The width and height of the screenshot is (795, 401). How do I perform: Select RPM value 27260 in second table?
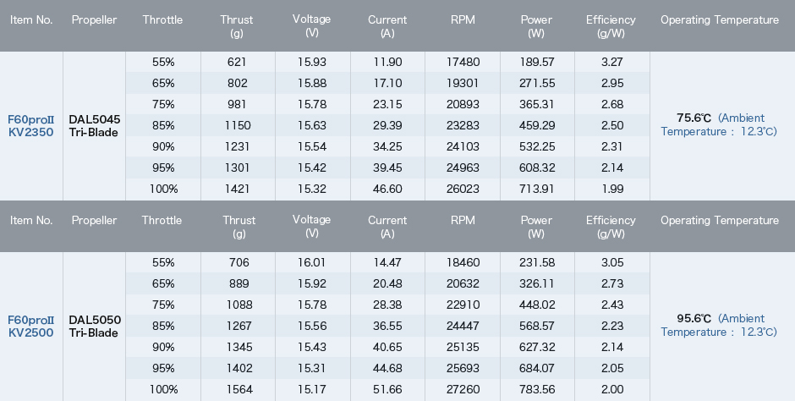[463, 389]
